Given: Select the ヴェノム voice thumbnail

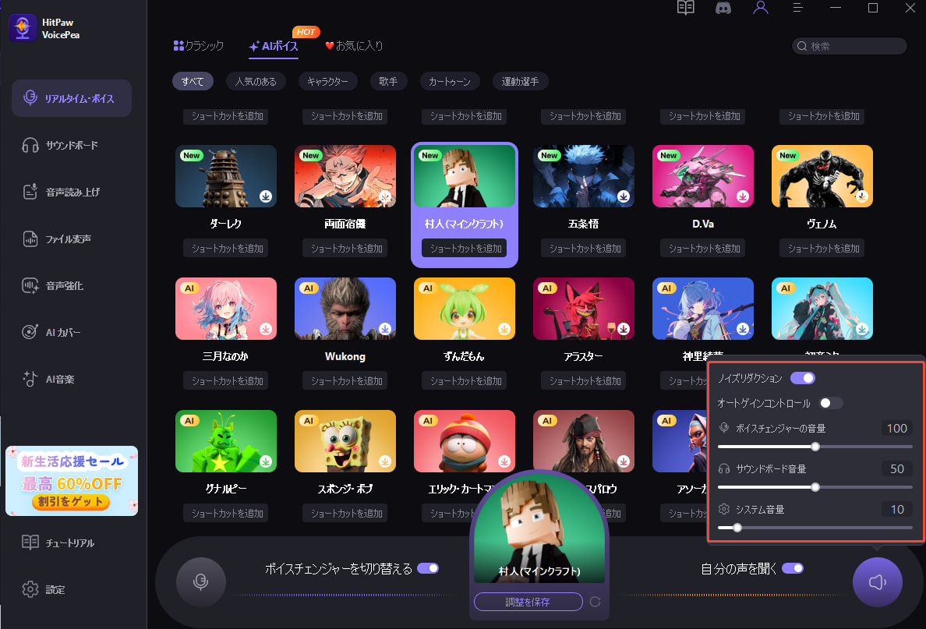Looking at the screenshot, I should tap(822, 176).
